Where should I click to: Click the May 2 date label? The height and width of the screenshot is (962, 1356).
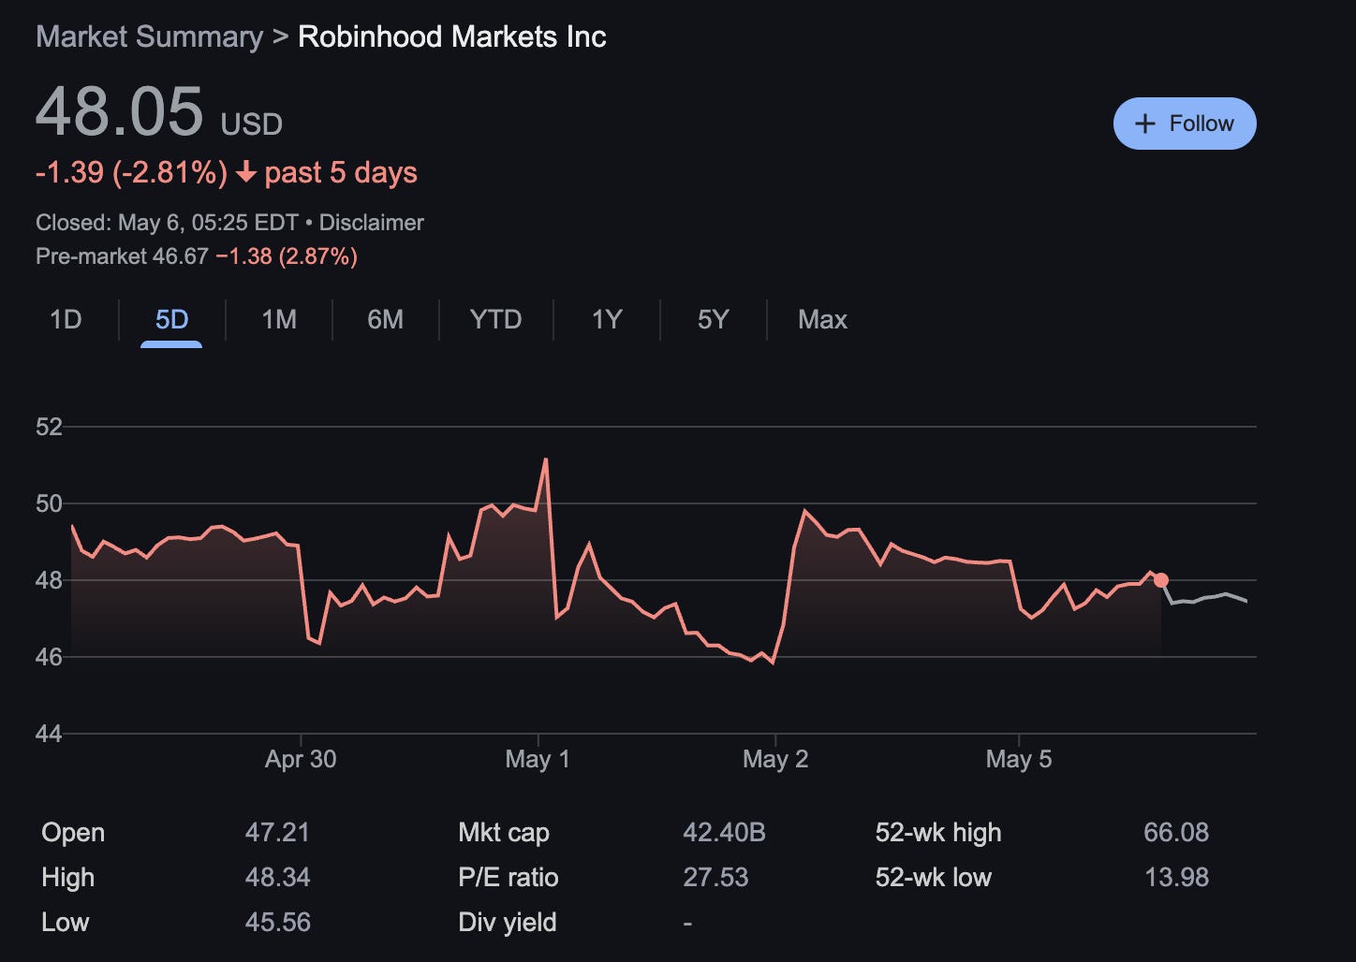[775, 759]
